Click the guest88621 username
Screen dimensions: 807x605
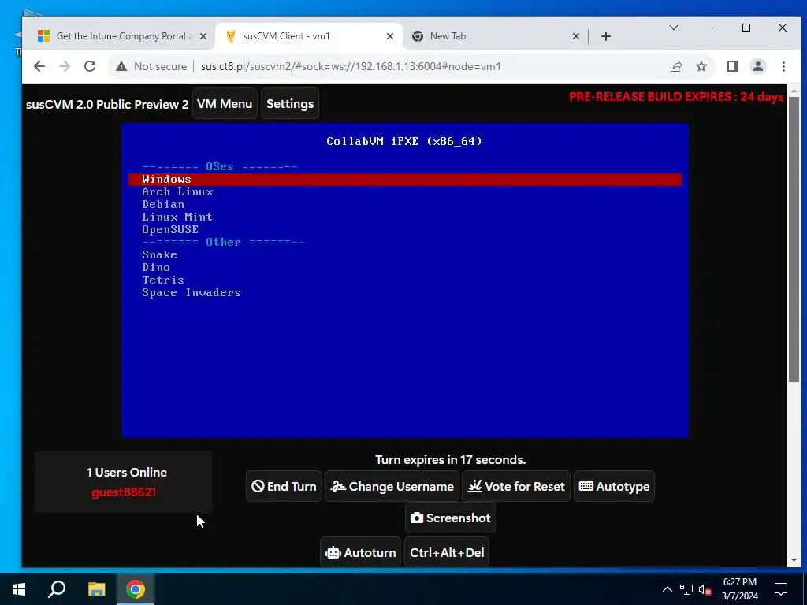click(124, 492)
